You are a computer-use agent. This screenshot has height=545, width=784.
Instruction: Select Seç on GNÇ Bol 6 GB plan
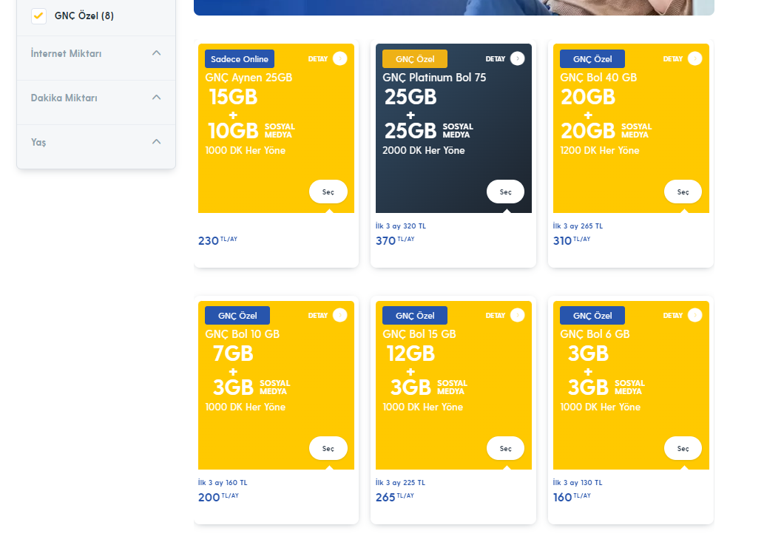coord(683,448)
